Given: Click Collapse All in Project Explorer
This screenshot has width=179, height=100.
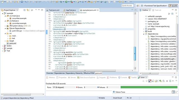Looking at the screenshot, I should click(x=24, y=10).
